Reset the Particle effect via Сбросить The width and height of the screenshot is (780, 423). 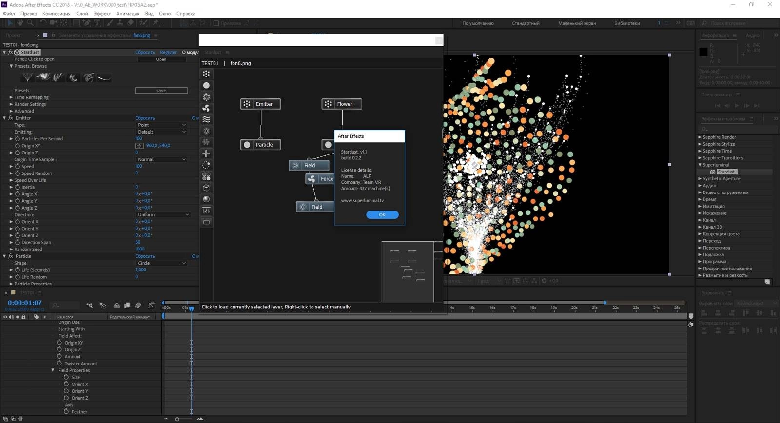pos(145,256)
